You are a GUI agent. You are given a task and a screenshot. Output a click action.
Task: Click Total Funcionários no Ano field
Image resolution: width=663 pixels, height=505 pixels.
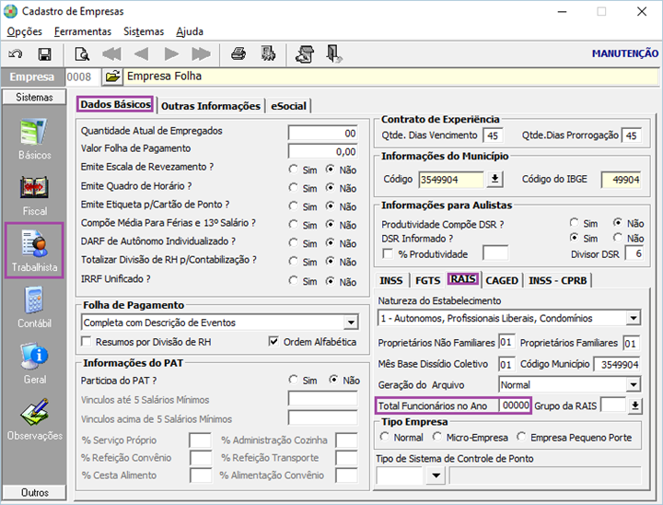click(x=515, y=405)
